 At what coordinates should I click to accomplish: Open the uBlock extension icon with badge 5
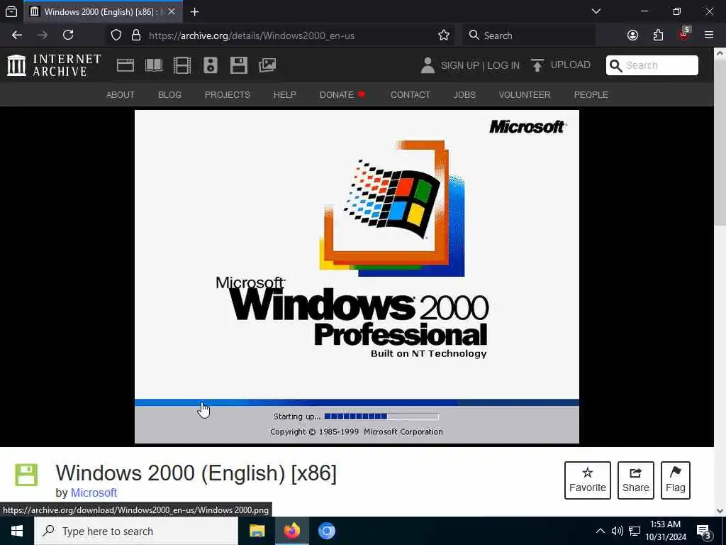684,34
